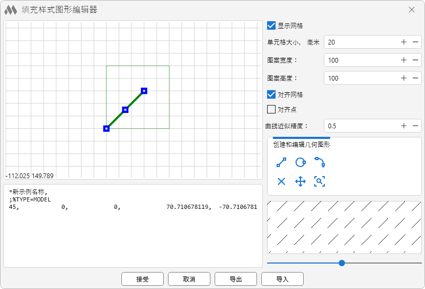Enable the 对齐点 checkbox
The image size is (425, 289).
(x=271, y=109)
